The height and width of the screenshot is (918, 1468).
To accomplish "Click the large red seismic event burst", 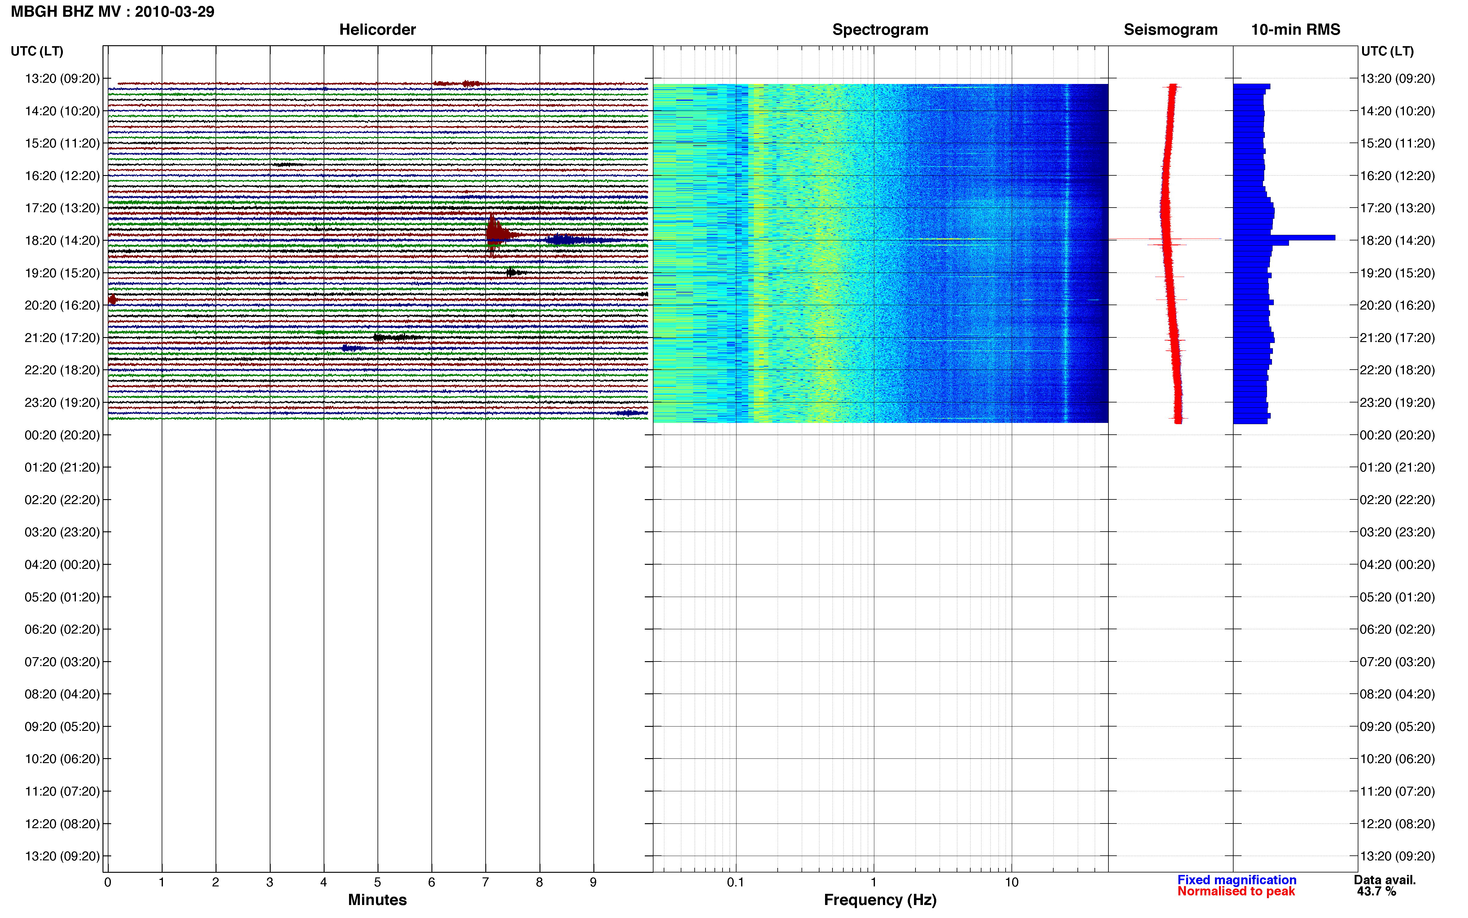I will 496,234.
